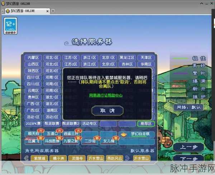
Task: Select the 山西区 region
Action: point(33,64)
